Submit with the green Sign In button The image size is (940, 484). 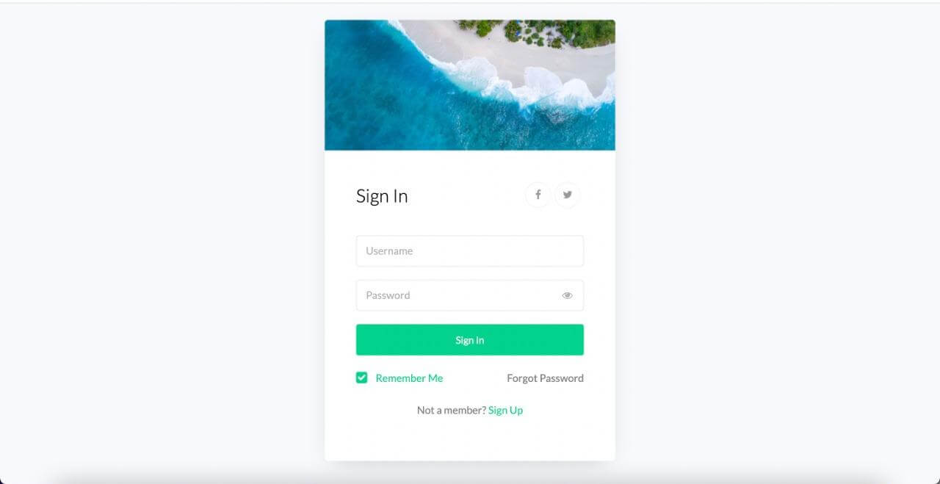coord(470,340)
